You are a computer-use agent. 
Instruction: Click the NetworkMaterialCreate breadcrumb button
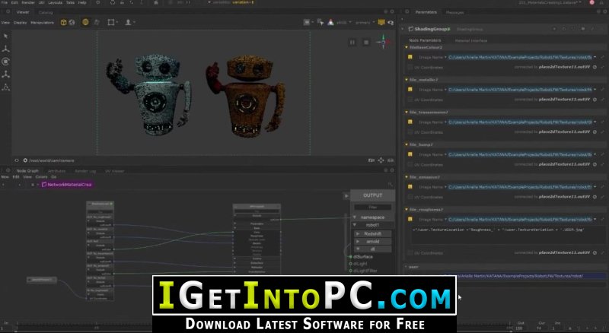66,185
